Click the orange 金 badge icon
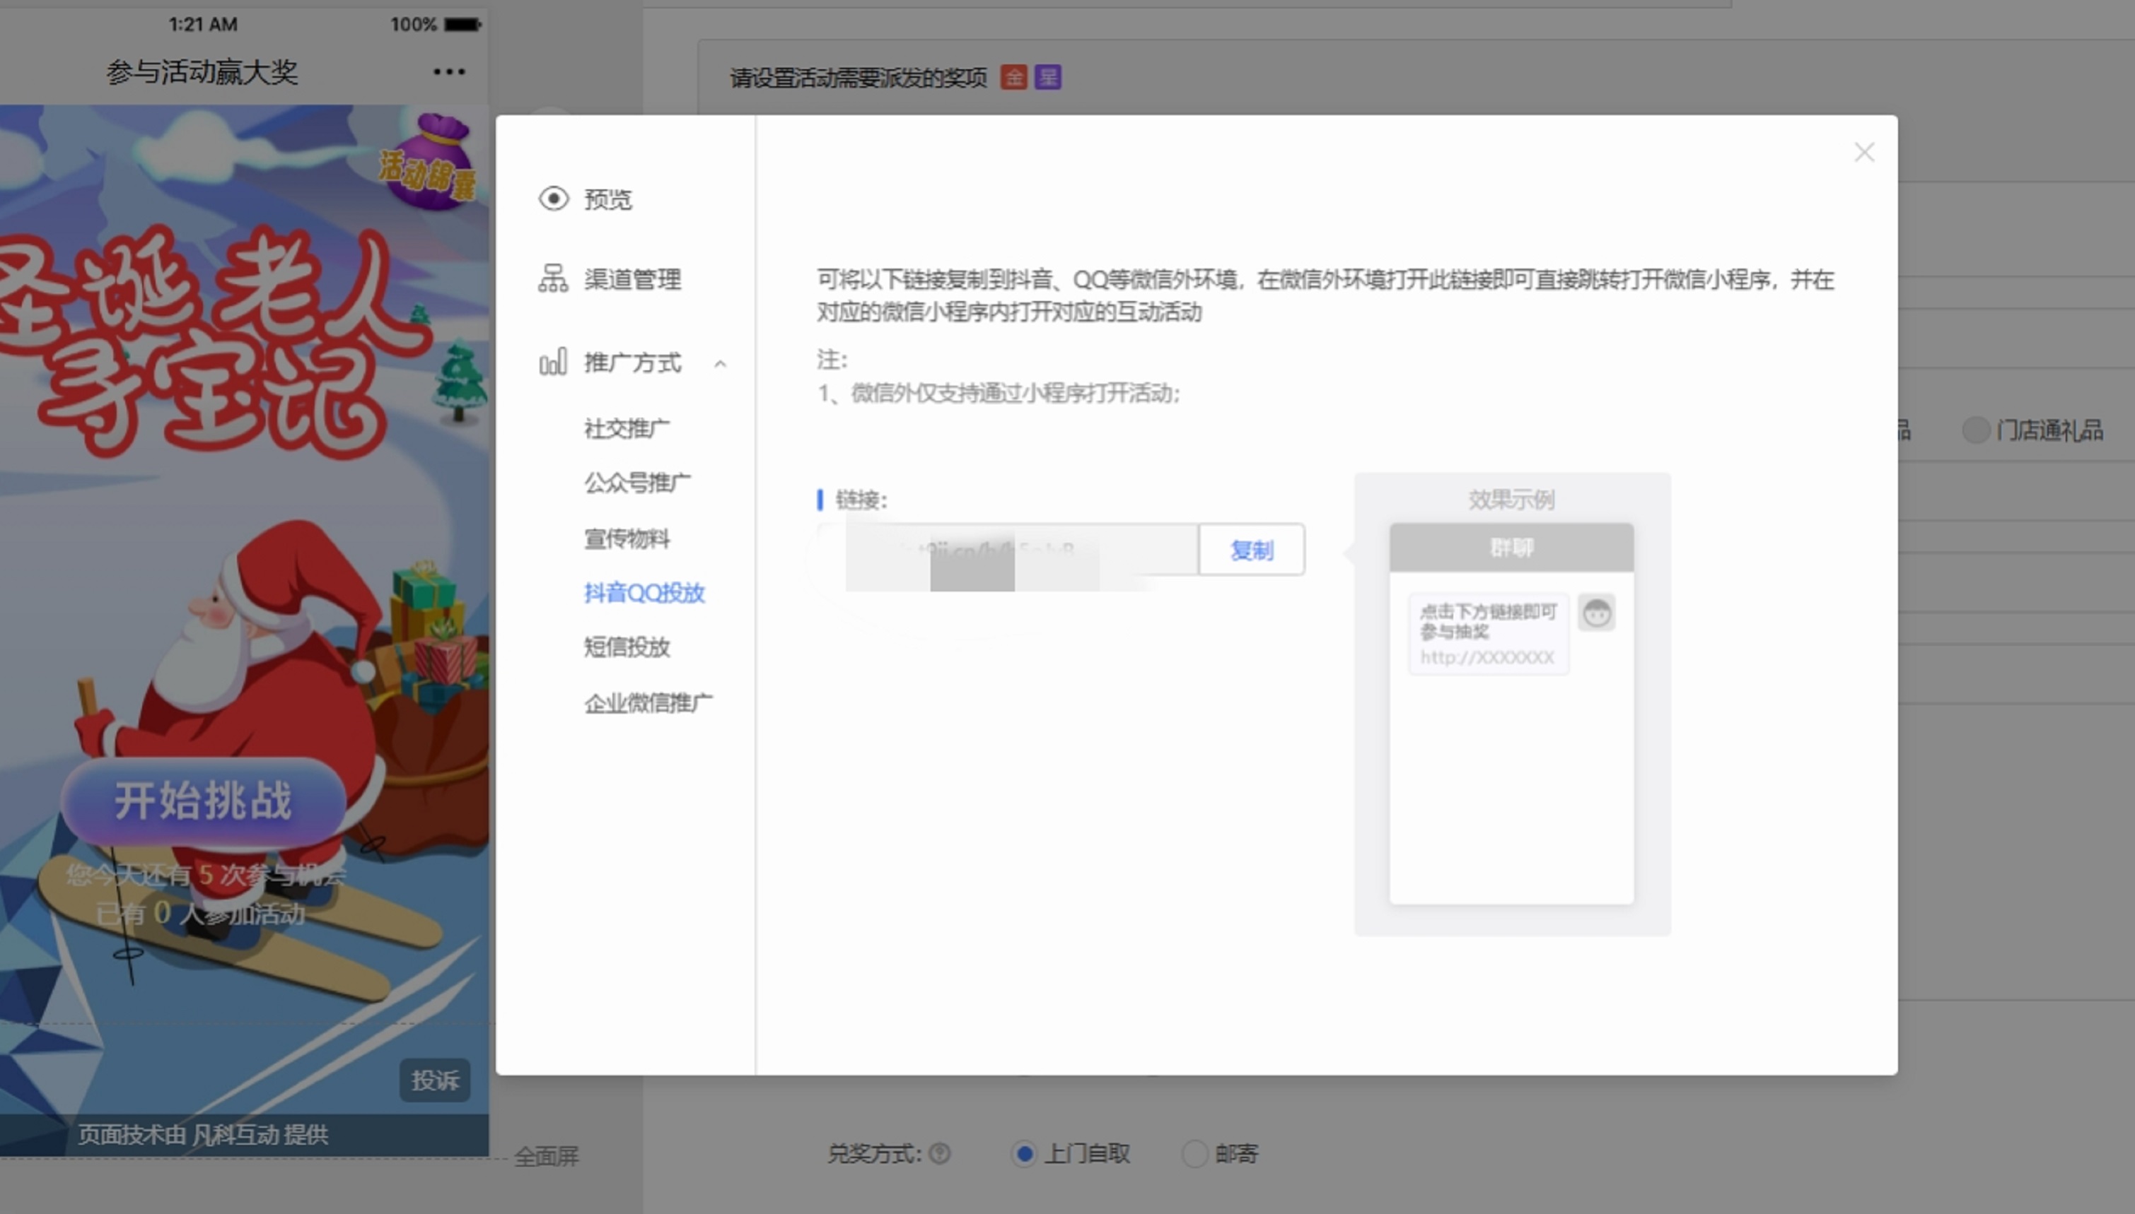 tap(1013, 78)
